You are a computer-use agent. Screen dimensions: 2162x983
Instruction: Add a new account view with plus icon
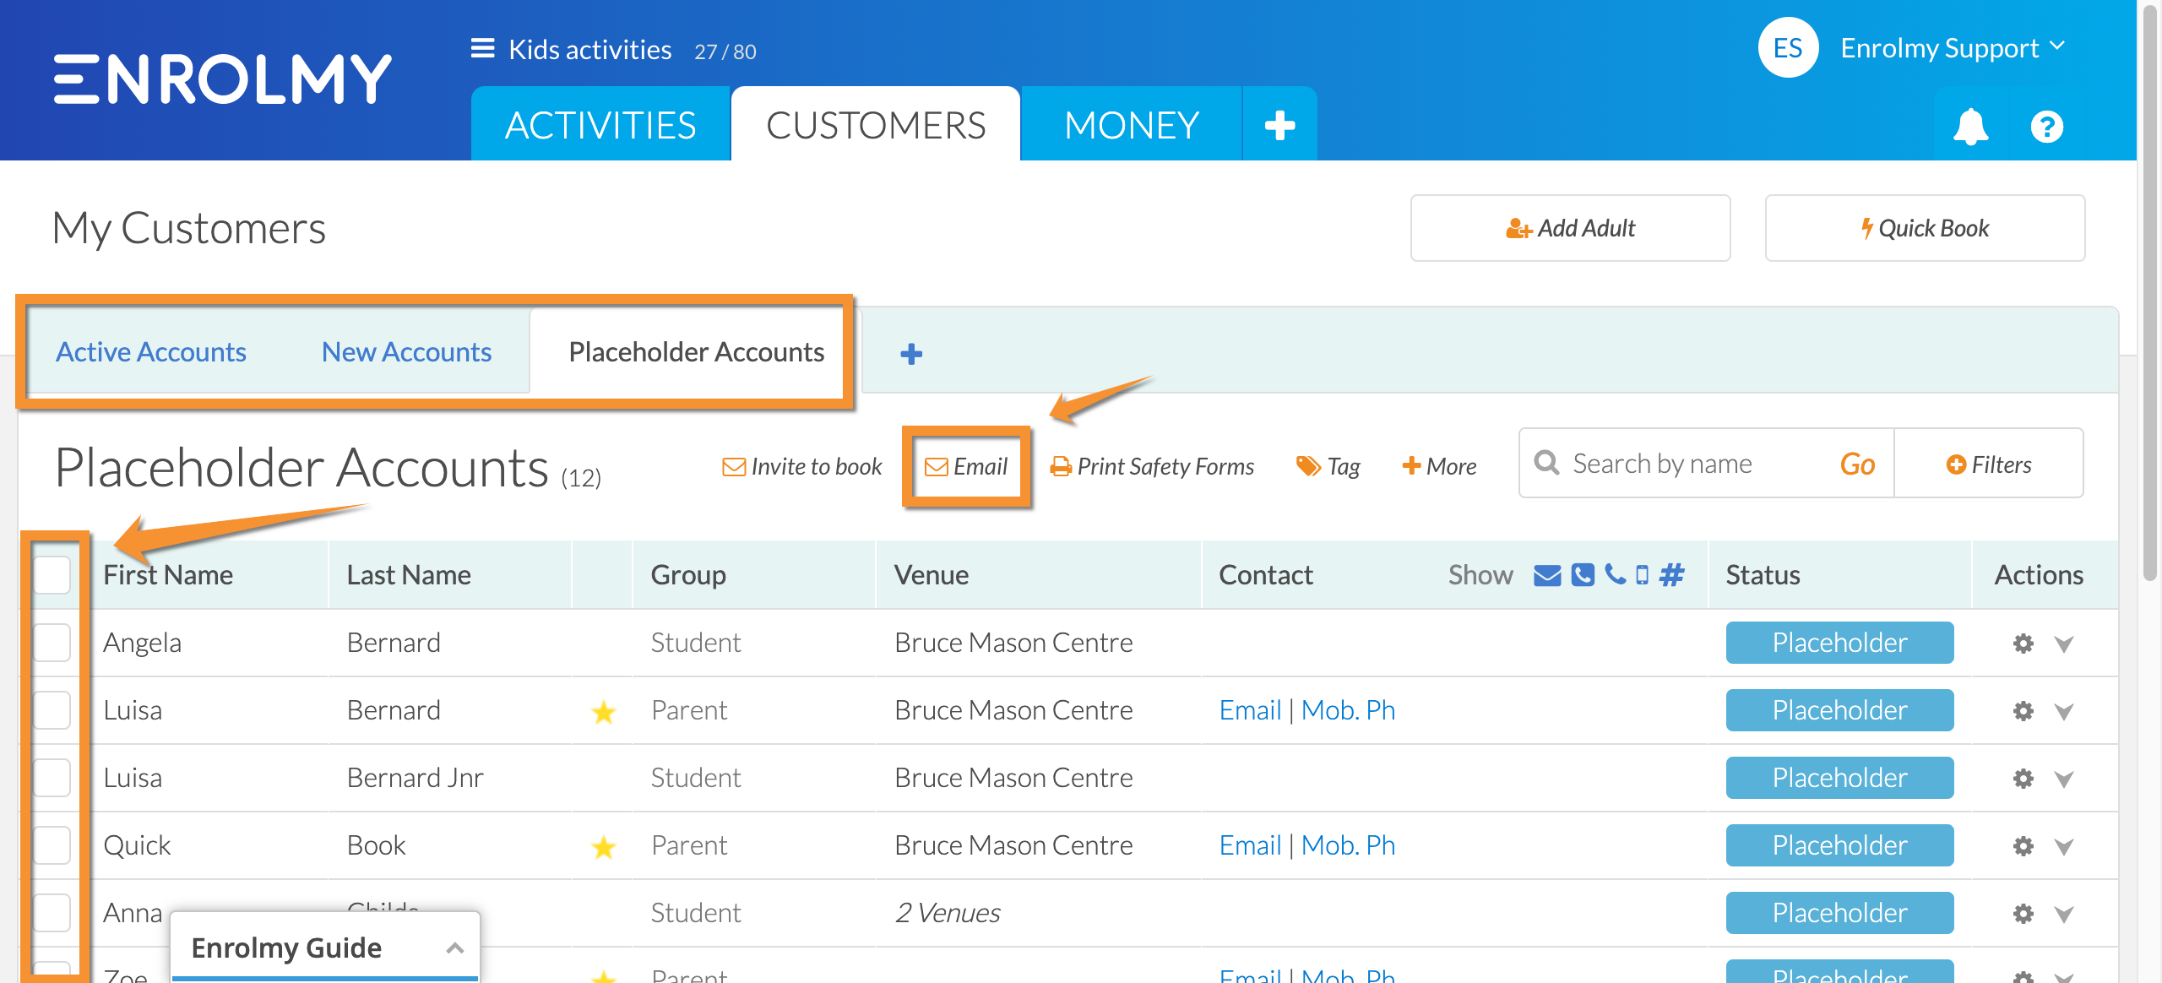pyautogui.click(x=911, y=353)
